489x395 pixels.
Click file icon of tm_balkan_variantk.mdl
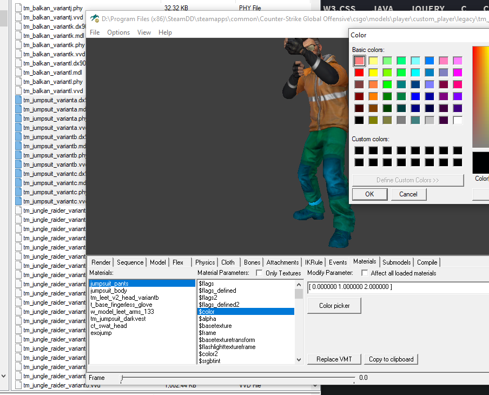pos(18,36)
